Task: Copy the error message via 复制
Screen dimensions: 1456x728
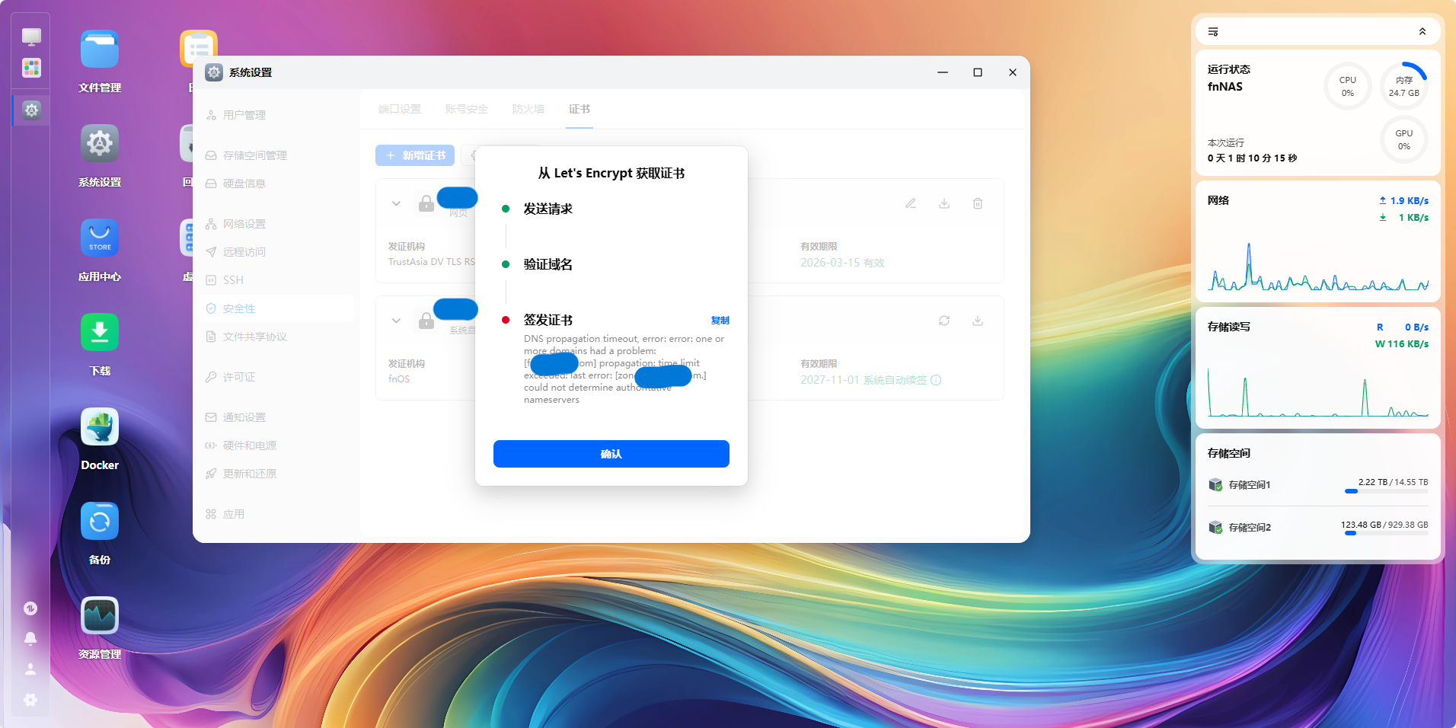Action: click(720, 321)
